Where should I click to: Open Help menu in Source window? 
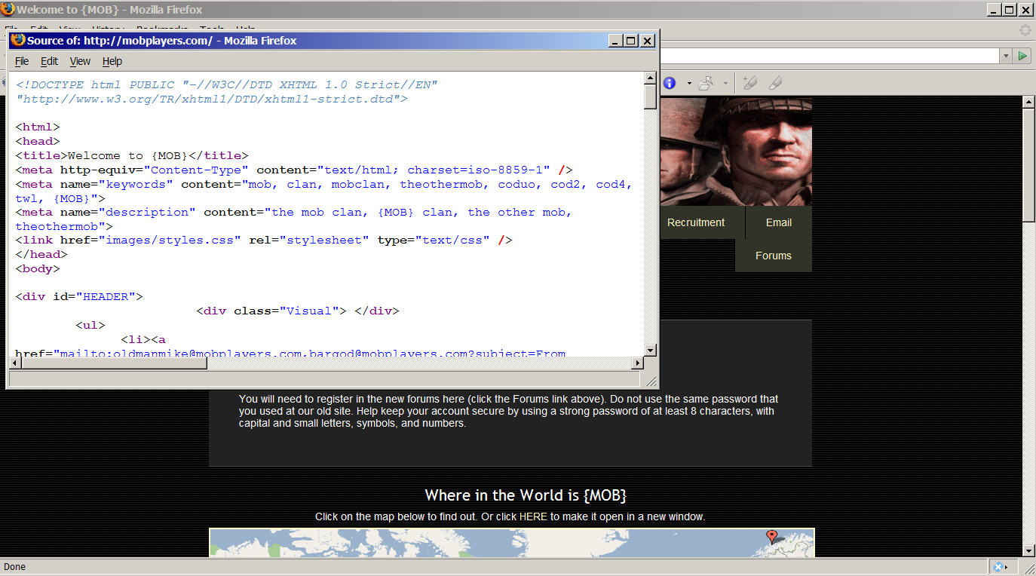112,61
